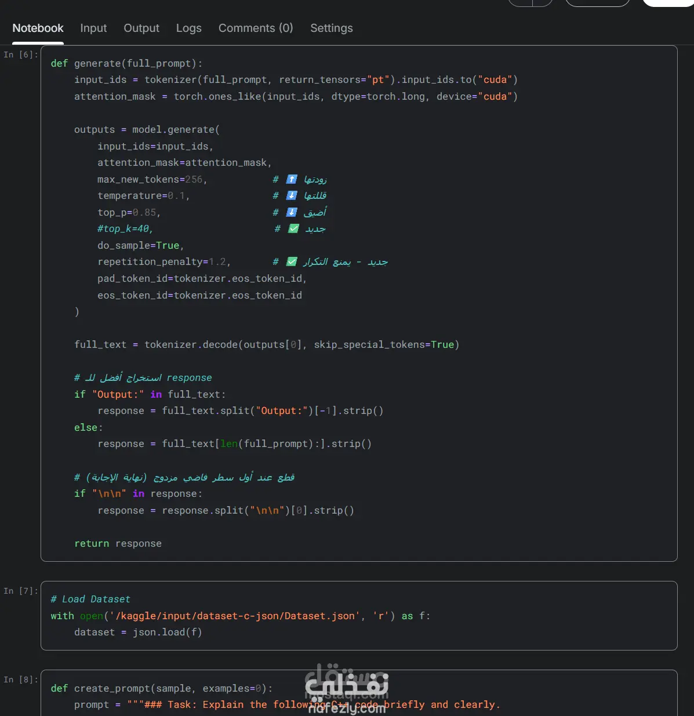694x716 pixels.
Task: Click the 'def create_prompt' line in cell 8
Action: [162, 688]
